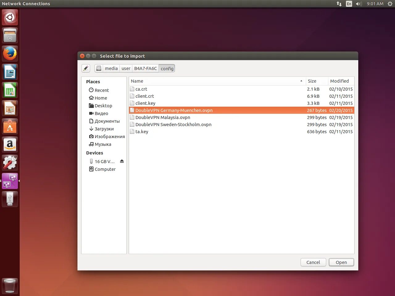Launch LibreOffice Calc from dock
The height and width of the screenshot is (296, 395).
[10, 90]
